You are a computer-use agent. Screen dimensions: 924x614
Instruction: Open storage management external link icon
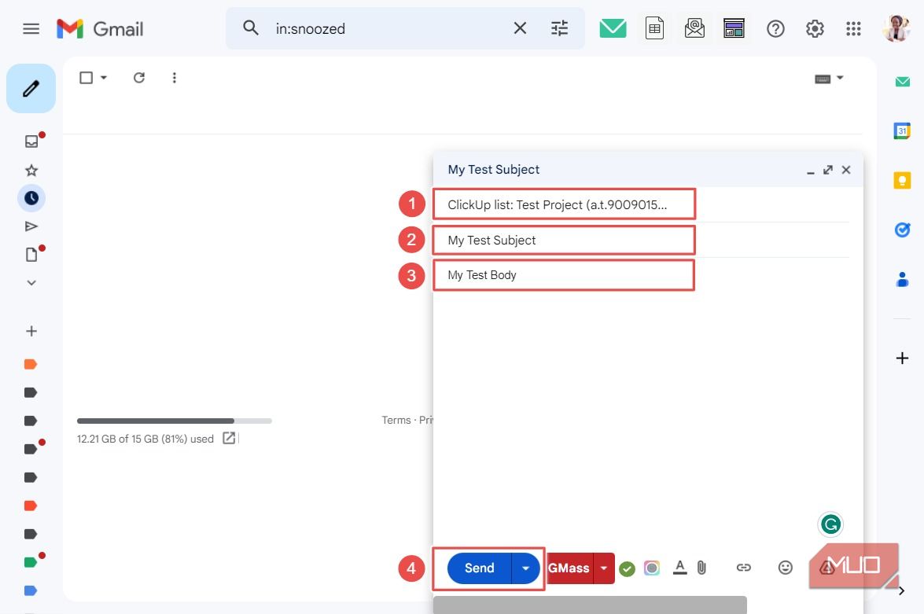pos(230,438)
